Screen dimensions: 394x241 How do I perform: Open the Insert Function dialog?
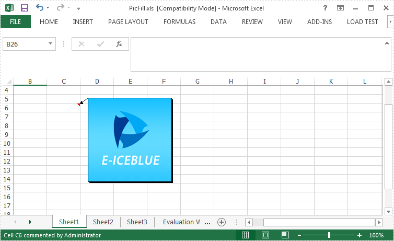click(119, 44)
